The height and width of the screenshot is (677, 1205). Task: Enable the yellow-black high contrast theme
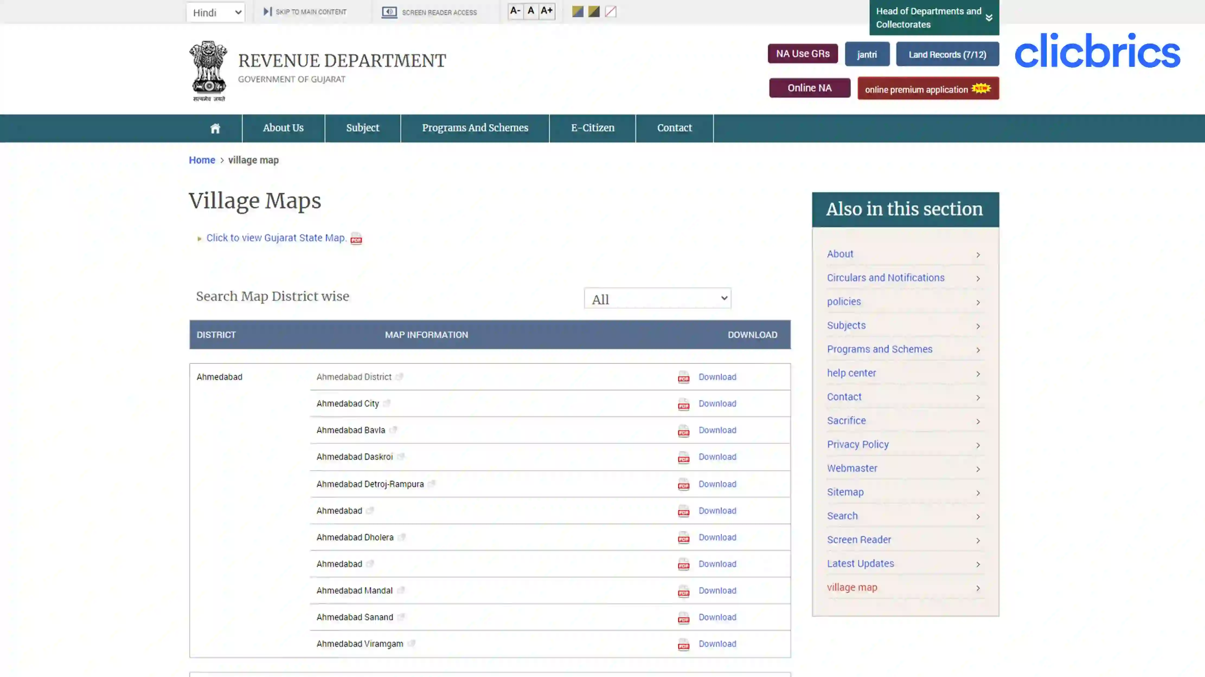tap(593, 11)
